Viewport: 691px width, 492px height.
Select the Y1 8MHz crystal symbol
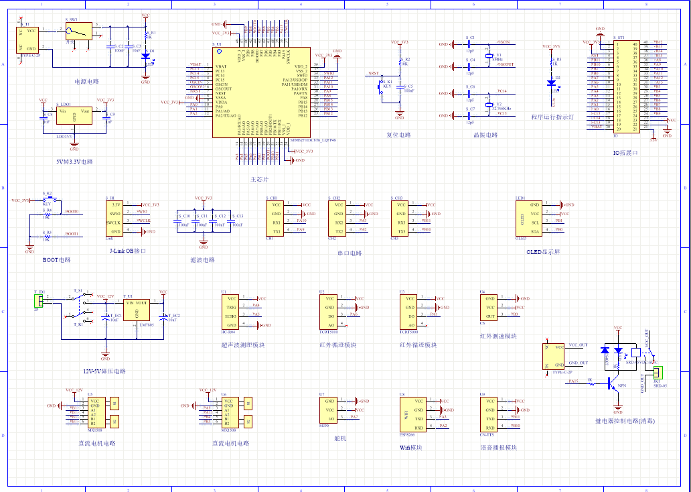(488, 56)
